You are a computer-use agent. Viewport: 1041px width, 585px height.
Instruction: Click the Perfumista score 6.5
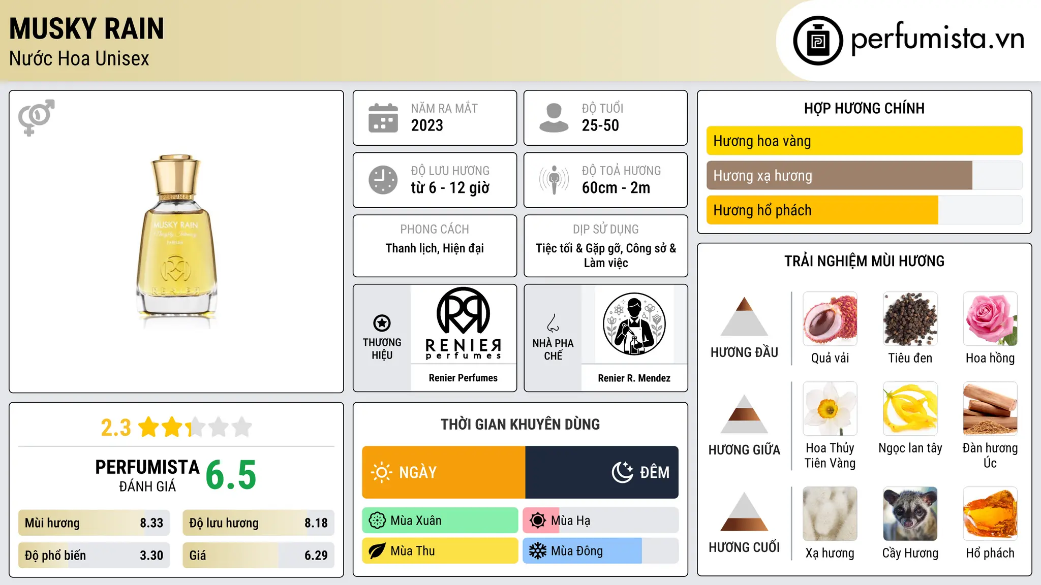[231, 475]
